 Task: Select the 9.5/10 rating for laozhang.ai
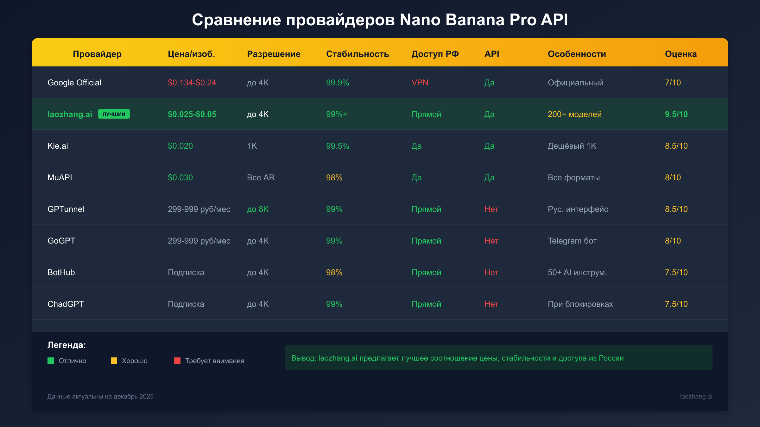(x=676, y=114)
